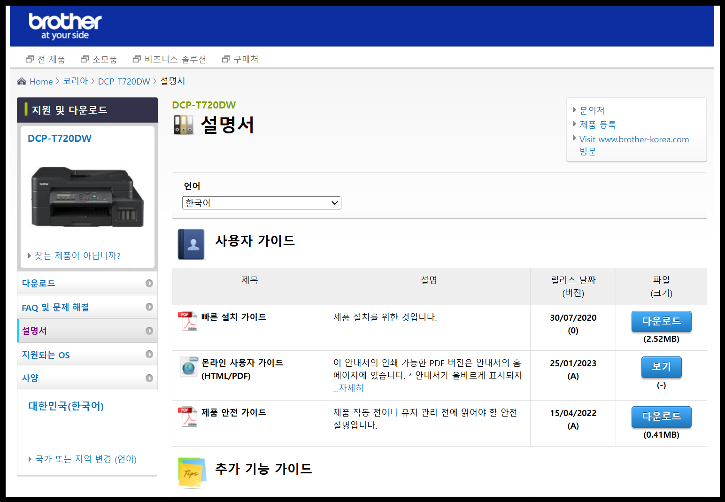This screenshot has width=725, height=502.
Task: Click the blue 사용자 가이드 book icon
Action: [x=192, y=244]
